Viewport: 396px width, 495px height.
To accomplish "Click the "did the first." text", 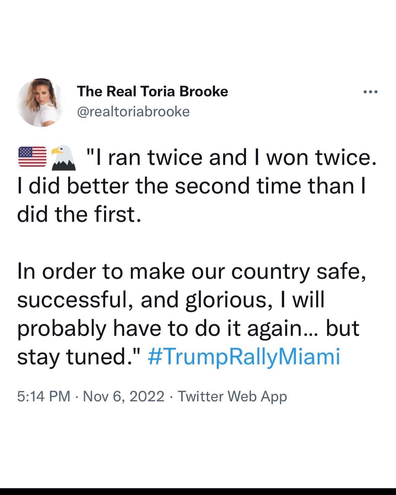I will tap(79, 215).
